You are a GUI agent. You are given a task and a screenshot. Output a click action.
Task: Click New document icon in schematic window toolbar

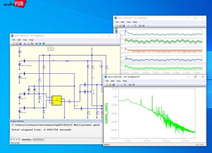[x=13, y=44]
